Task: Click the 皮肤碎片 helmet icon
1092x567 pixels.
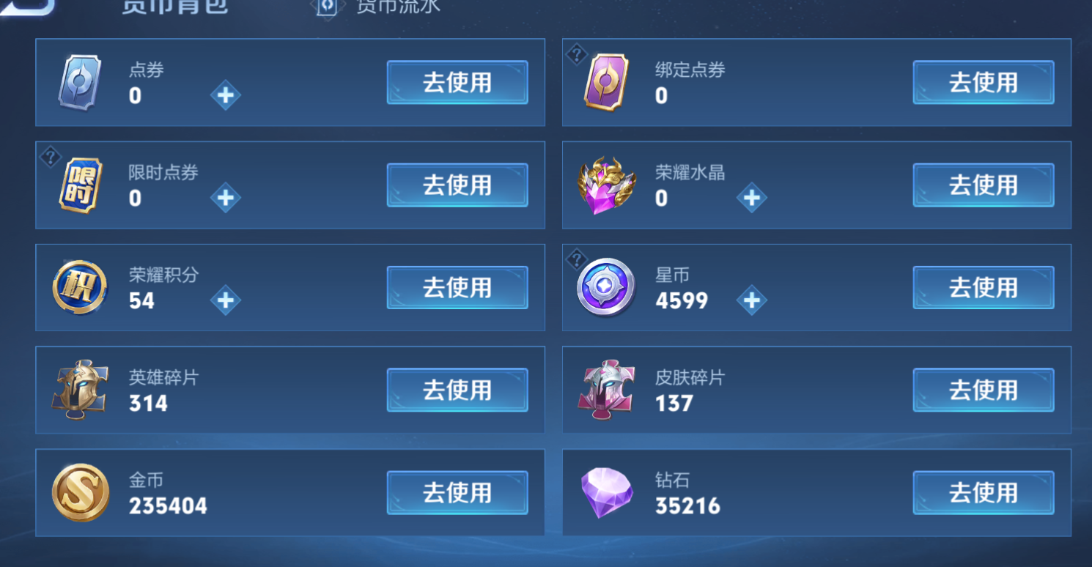Action: (606, 389)
